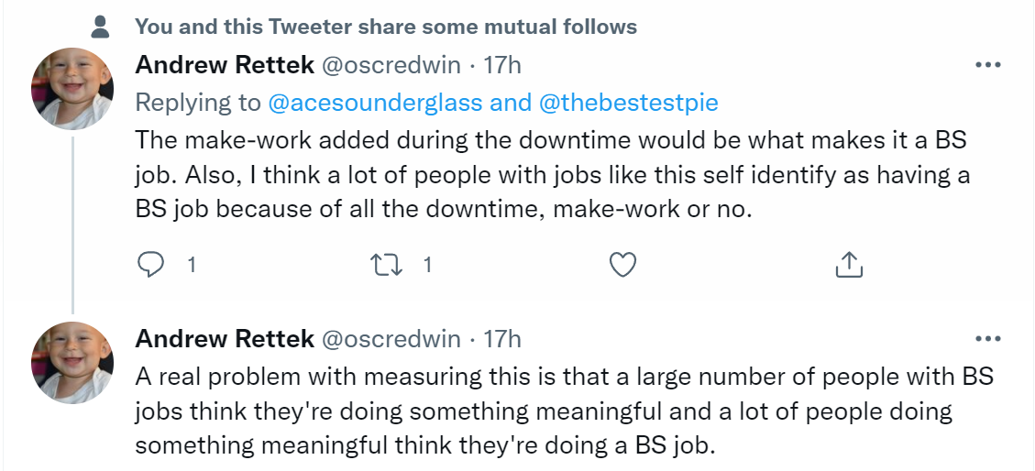Click @oscredwin handle on first tweet
Screen dimensions: 1035x471
[389, 65]
